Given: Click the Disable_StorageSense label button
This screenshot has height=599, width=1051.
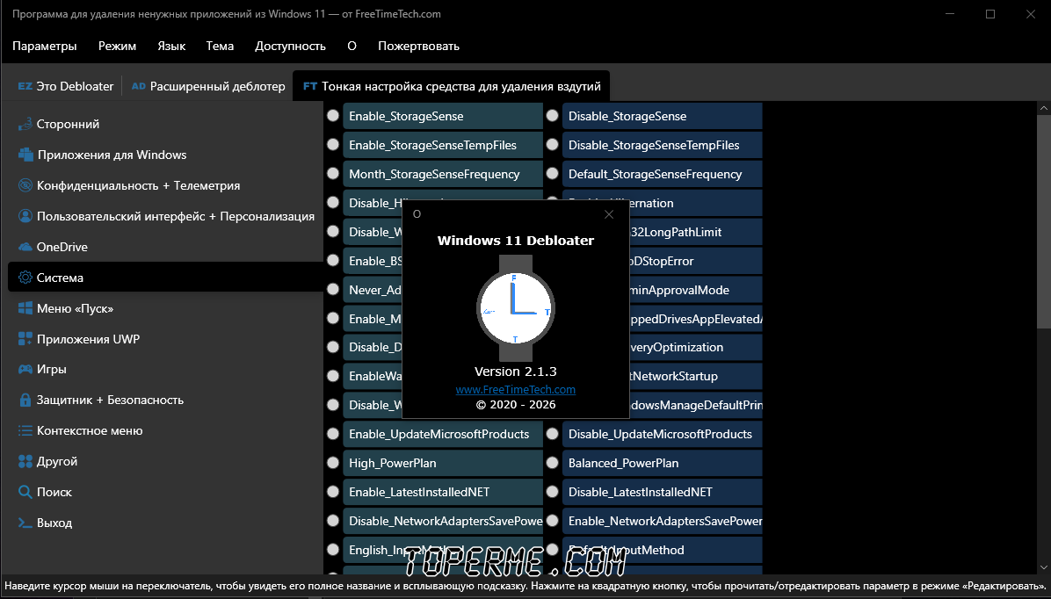Looking at the screenshot, I should coord(663,116).
